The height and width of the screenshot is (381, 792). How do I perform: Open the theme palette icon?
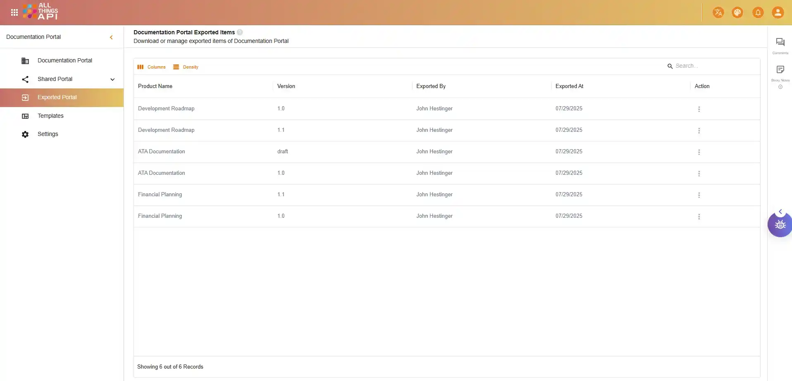pyautogui.click(x=737, y=12)
